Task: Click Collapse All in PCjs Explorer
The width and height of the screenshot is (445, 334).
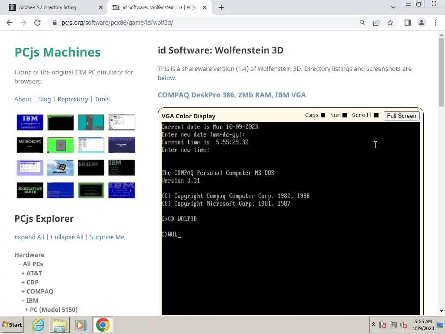Action: 67,237
